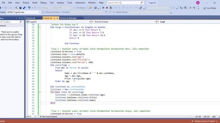Click the Restart debugging icon
Viewport: 220px width, 123px height.
point(111,8)
